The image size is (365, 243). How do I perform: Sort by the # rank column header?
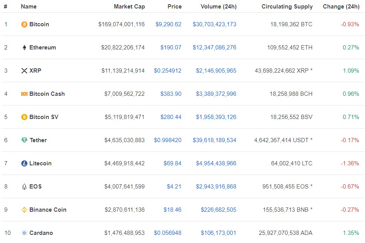pos(5,7)
